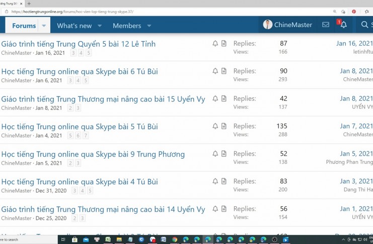The height and width of the screenshot is (244, 373).
Task: Go to page 6 of bài 5 Tú Bùi thread
Action: (x=78, y=135)
